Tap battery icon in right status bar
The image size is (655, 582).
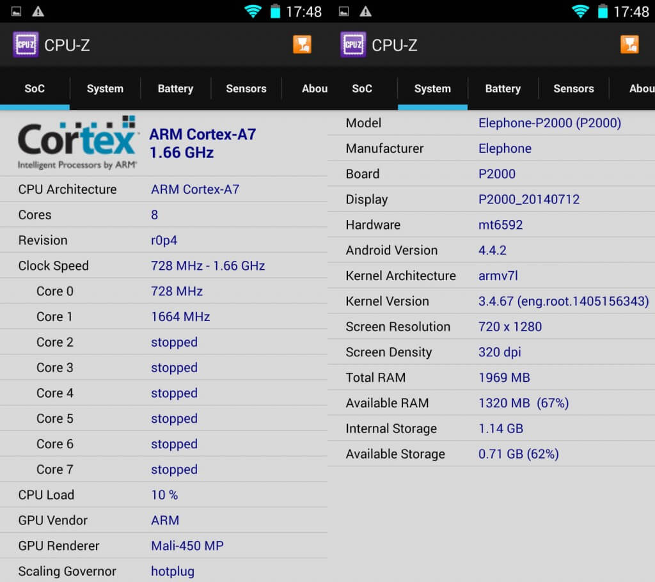603,12
